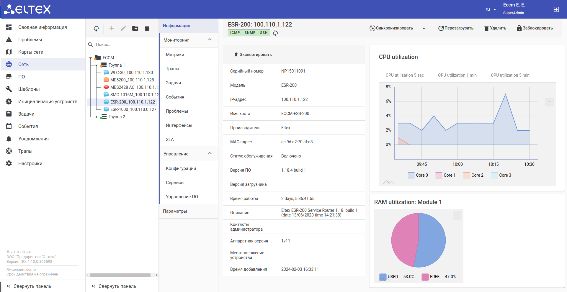
Task: Collapse the Мониторинг section
Action: [x=210, y=40]
